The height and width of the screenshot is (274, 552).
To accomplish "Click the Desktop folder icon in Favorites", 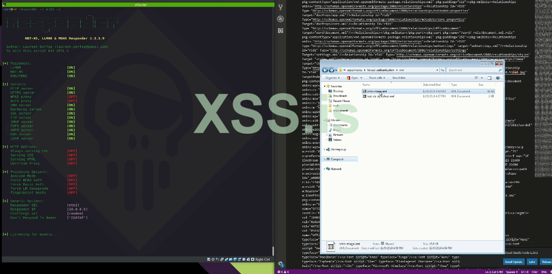I will click(330, 91).
